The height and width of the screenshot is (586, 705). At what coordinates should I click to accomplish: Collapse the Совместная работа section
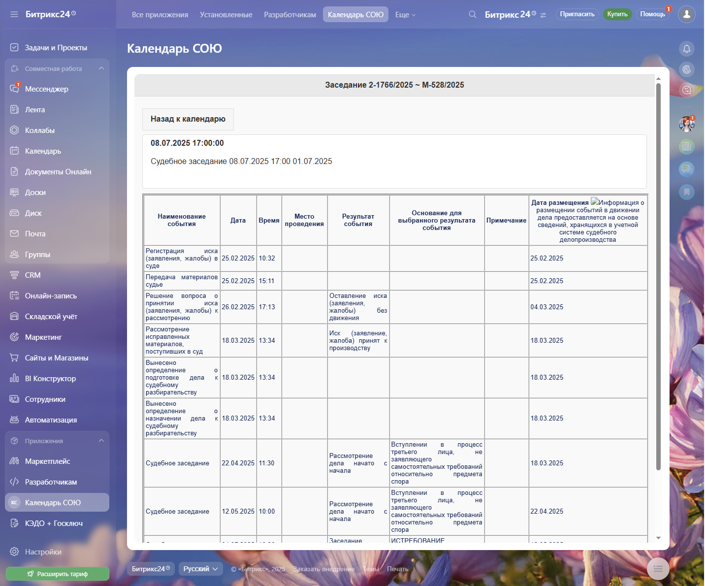(101, 68)
